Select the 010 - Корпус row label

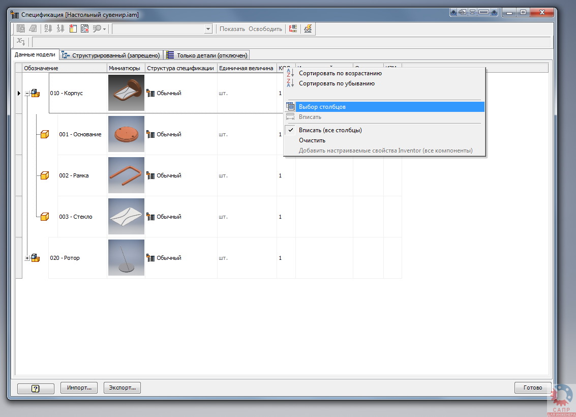pos(67,93)
